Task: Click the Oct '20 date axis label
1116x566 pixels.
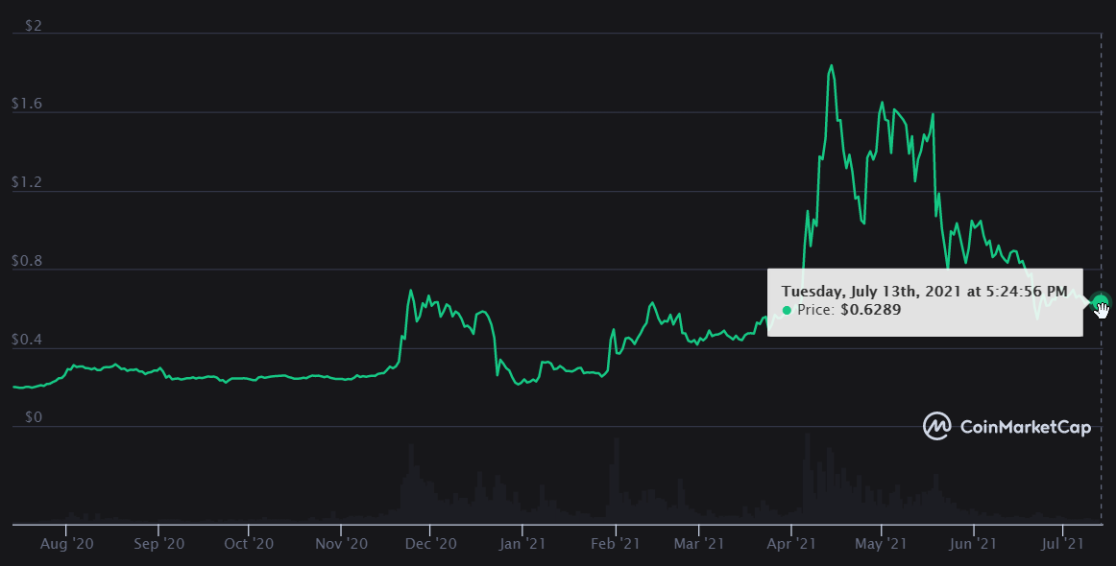Action: tap(249, 544)
